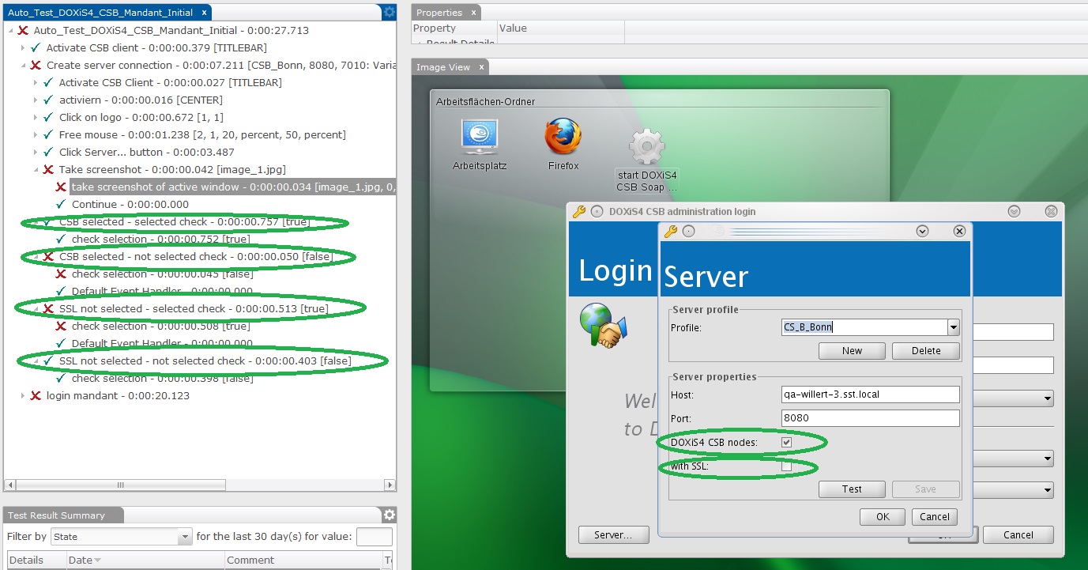
Task: Expand the login mandant node
Action: 23,395
